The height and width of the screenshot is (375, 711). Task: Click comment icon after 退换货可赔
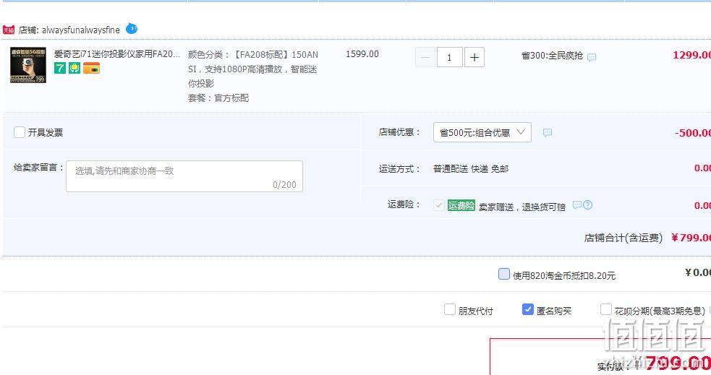(576, 204)
